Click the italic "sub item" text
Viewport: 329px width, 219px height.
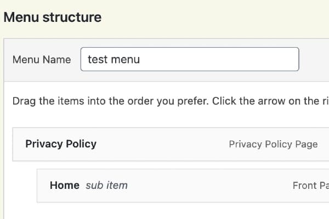pos(107,186)
